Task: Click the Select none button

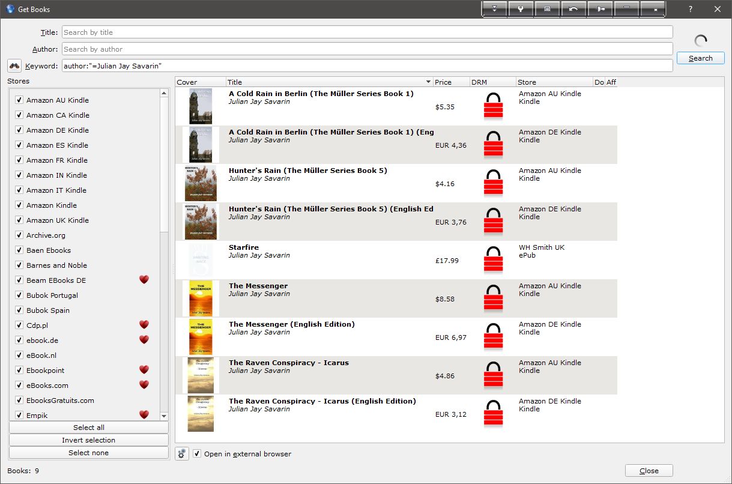Action: [89, 452]
